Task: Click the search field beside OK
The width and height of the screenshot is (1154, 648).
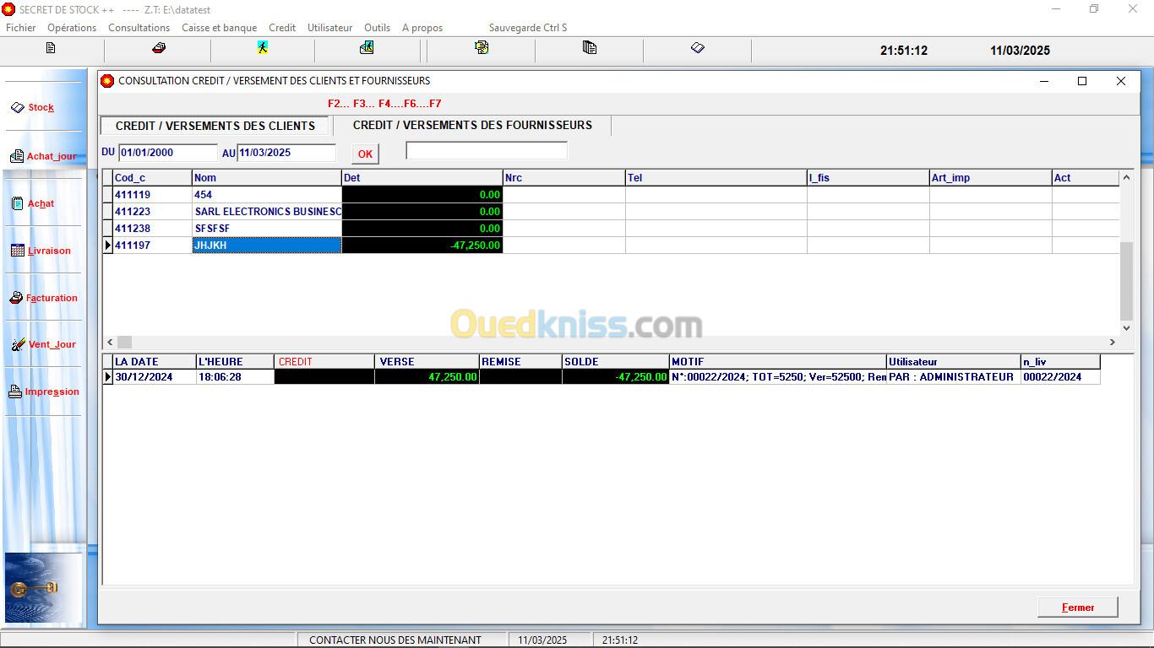Action: click(487, 151)
